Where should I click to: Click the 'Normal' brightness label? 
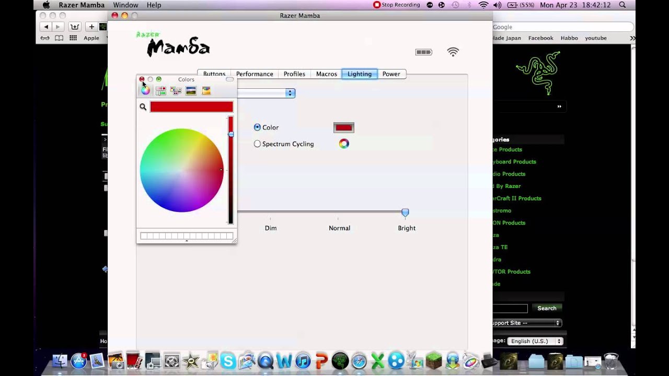pos(339,228)
